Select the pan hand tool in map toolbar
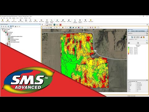 pyautogui.click(x=55, y=27)
